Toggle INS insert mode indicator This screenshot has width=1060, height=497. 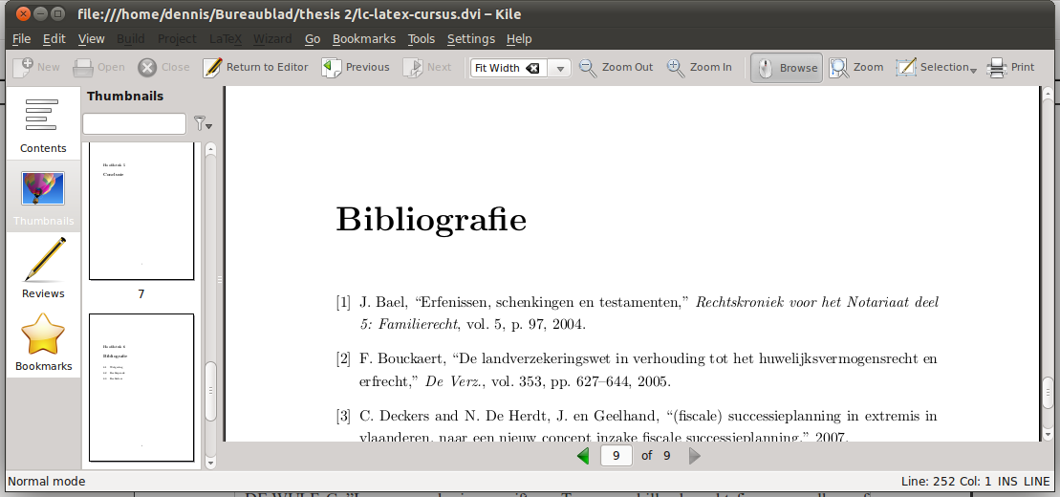point(1007,482)
